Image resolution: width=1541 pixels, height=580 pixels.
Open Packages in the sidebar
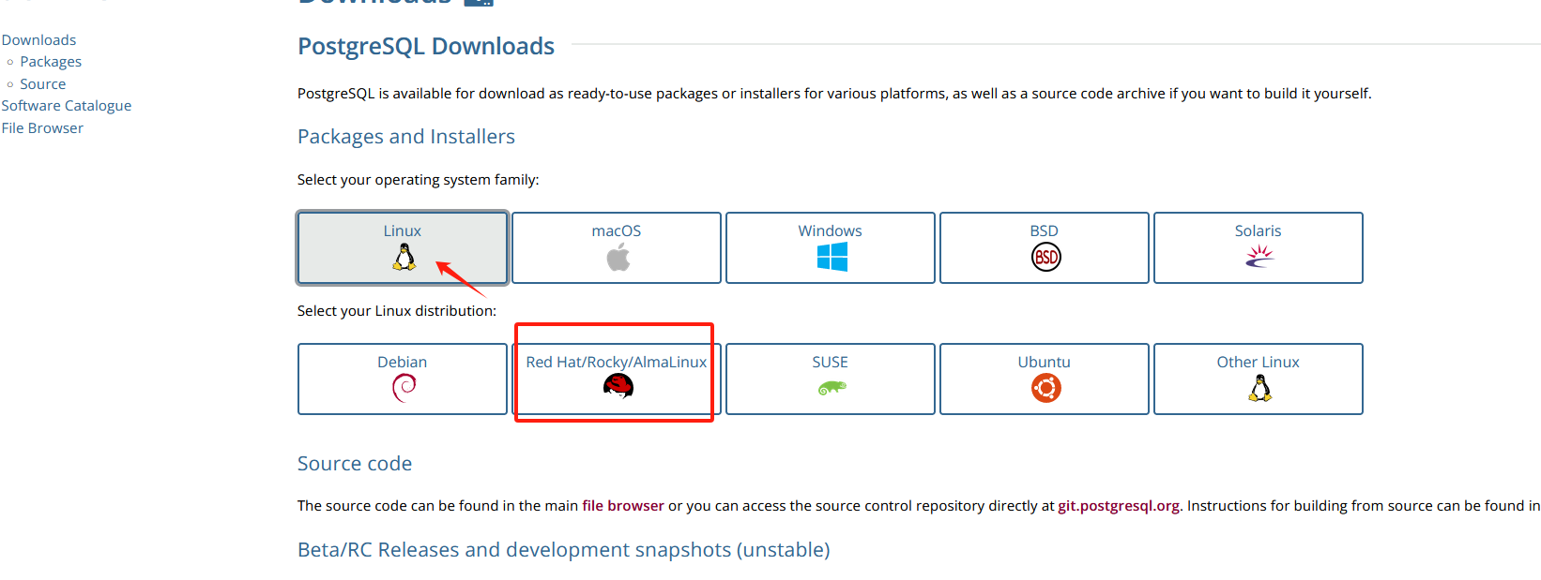tap(51, 62)
